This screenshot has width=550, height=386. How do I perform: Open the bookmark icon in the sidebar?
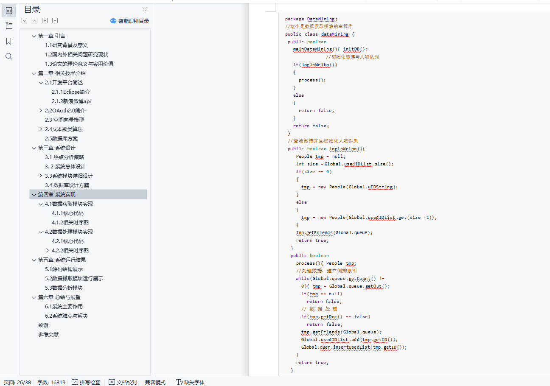pos(9,41)
